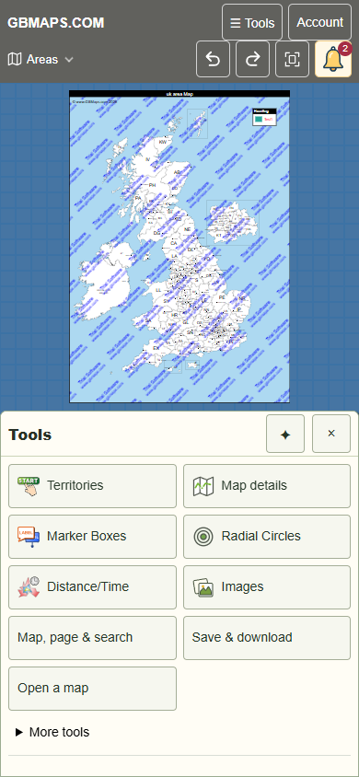The image size is (359, 777).
Task: Click the sparkle button in Tools panel
Action: click(285, 435)
